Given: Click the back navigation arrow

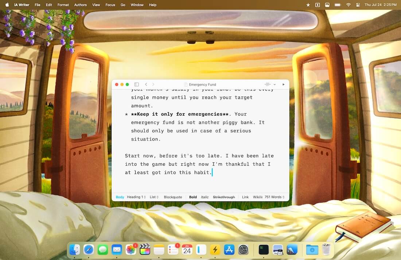Looking at the screenshot, I should pyautogui.click(x=146, y=84).
